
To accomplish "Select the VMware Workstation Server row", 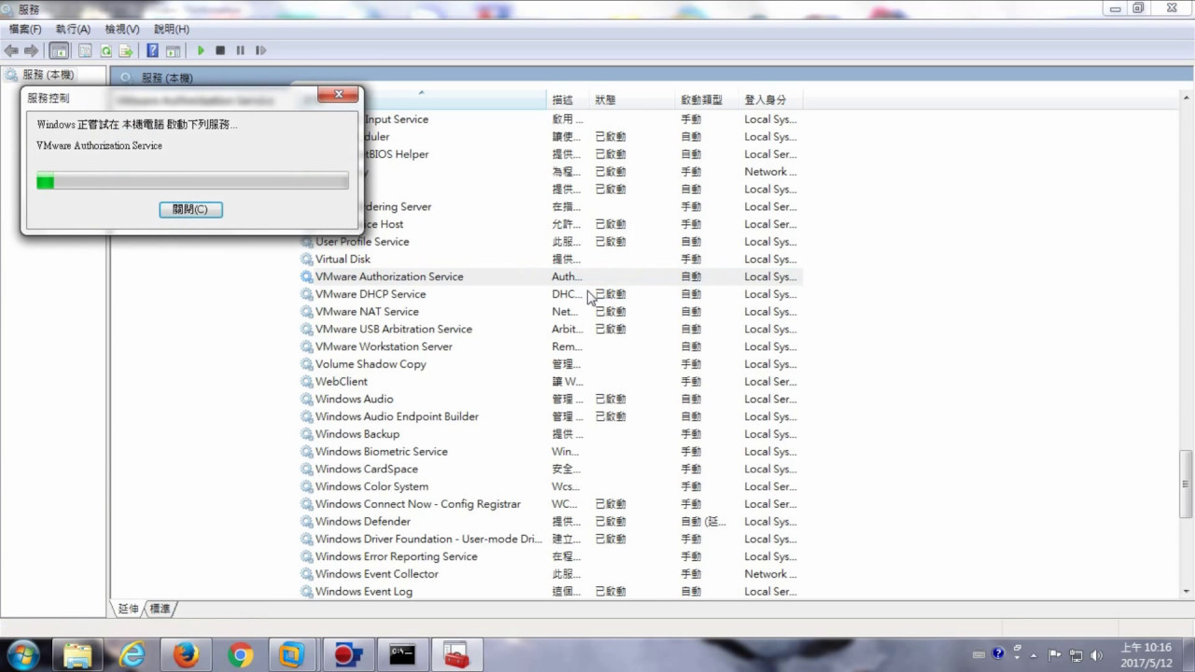I will [x=550, y=346].
